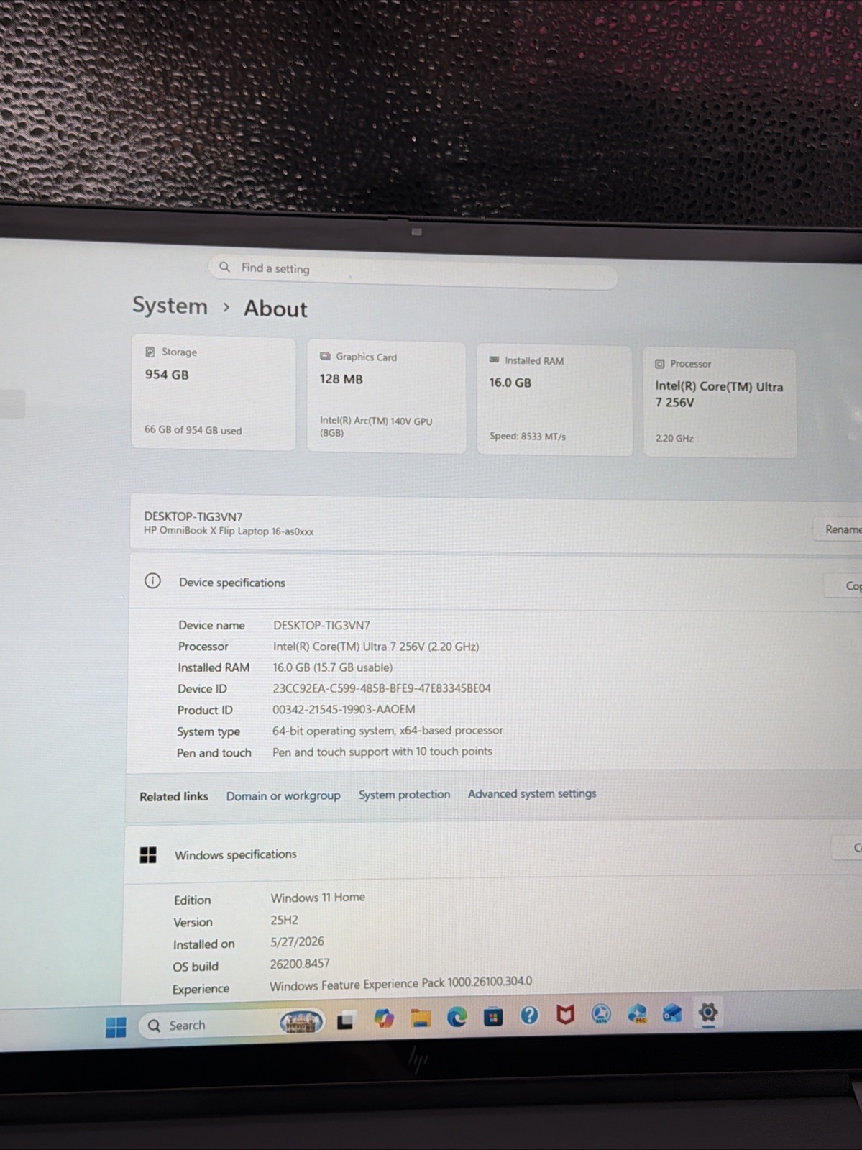The width and height of the screenshot is (862, 1150).
Task: Select the Settings gear taskbar icon
Action: point(708,1013)
